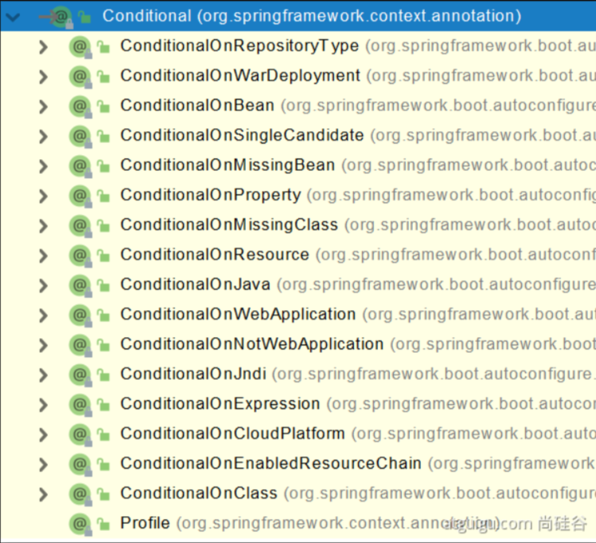Screen dimensions: 596x543
Task: Click annotation icon of ConditionalOnBean
Action: [x=80, y=107]
